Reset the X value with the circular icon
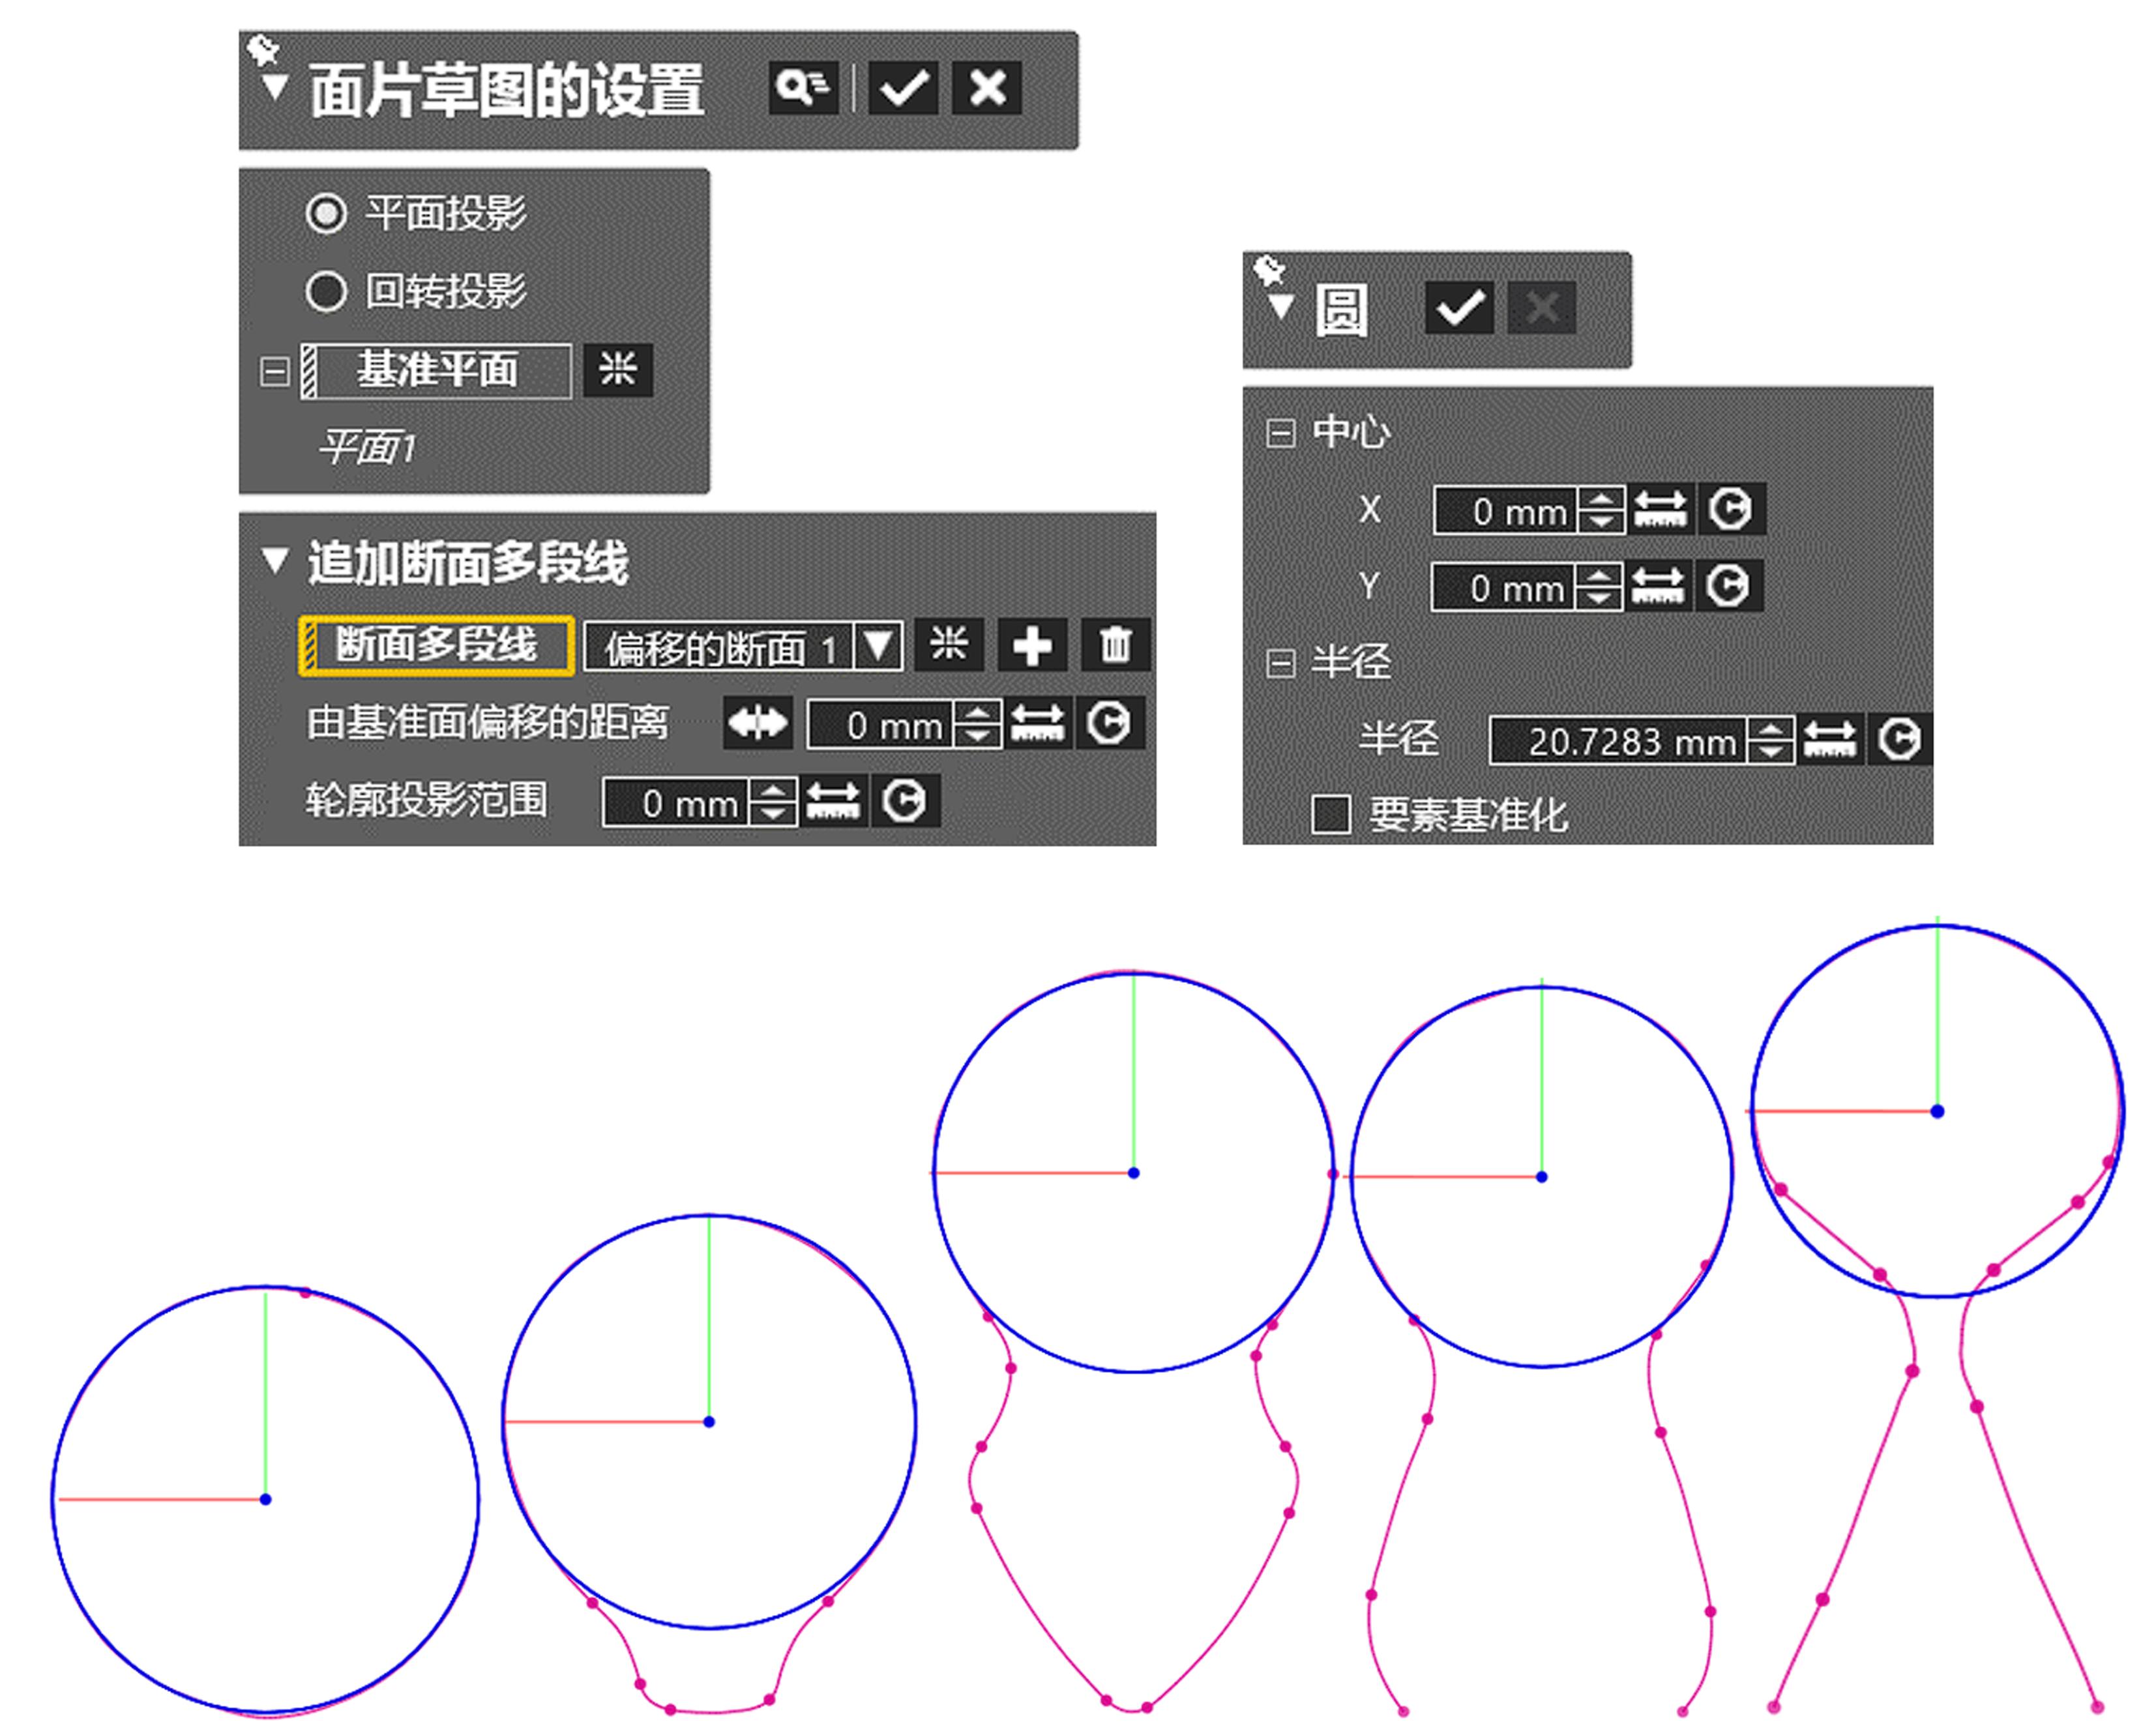The height and width of the screenshot is (1735, 2156). click(1731, 510)
